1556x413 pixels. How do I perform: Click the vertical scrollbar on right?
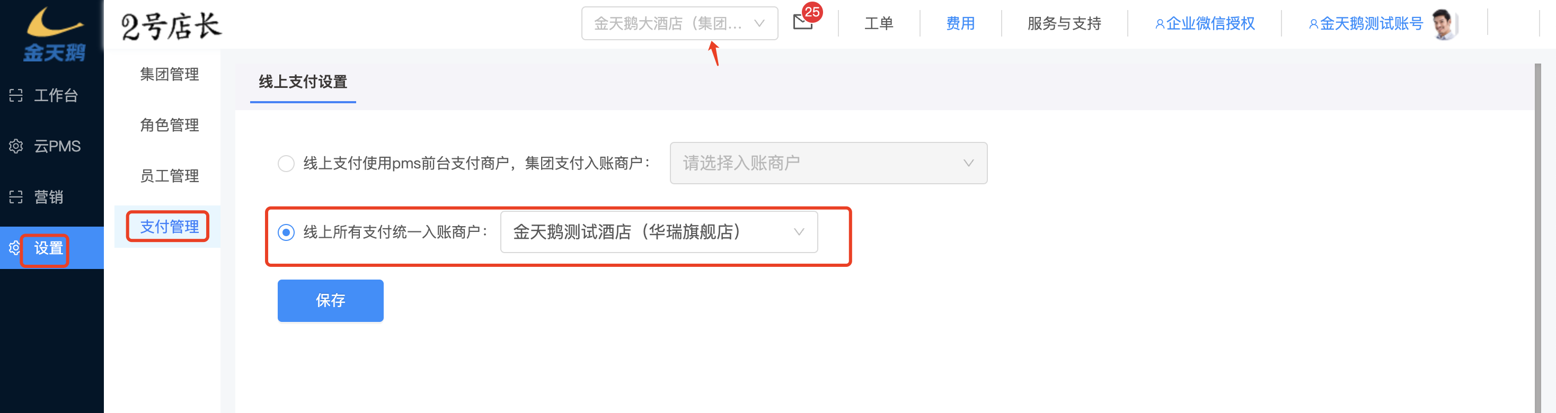tap(1538, 238)
